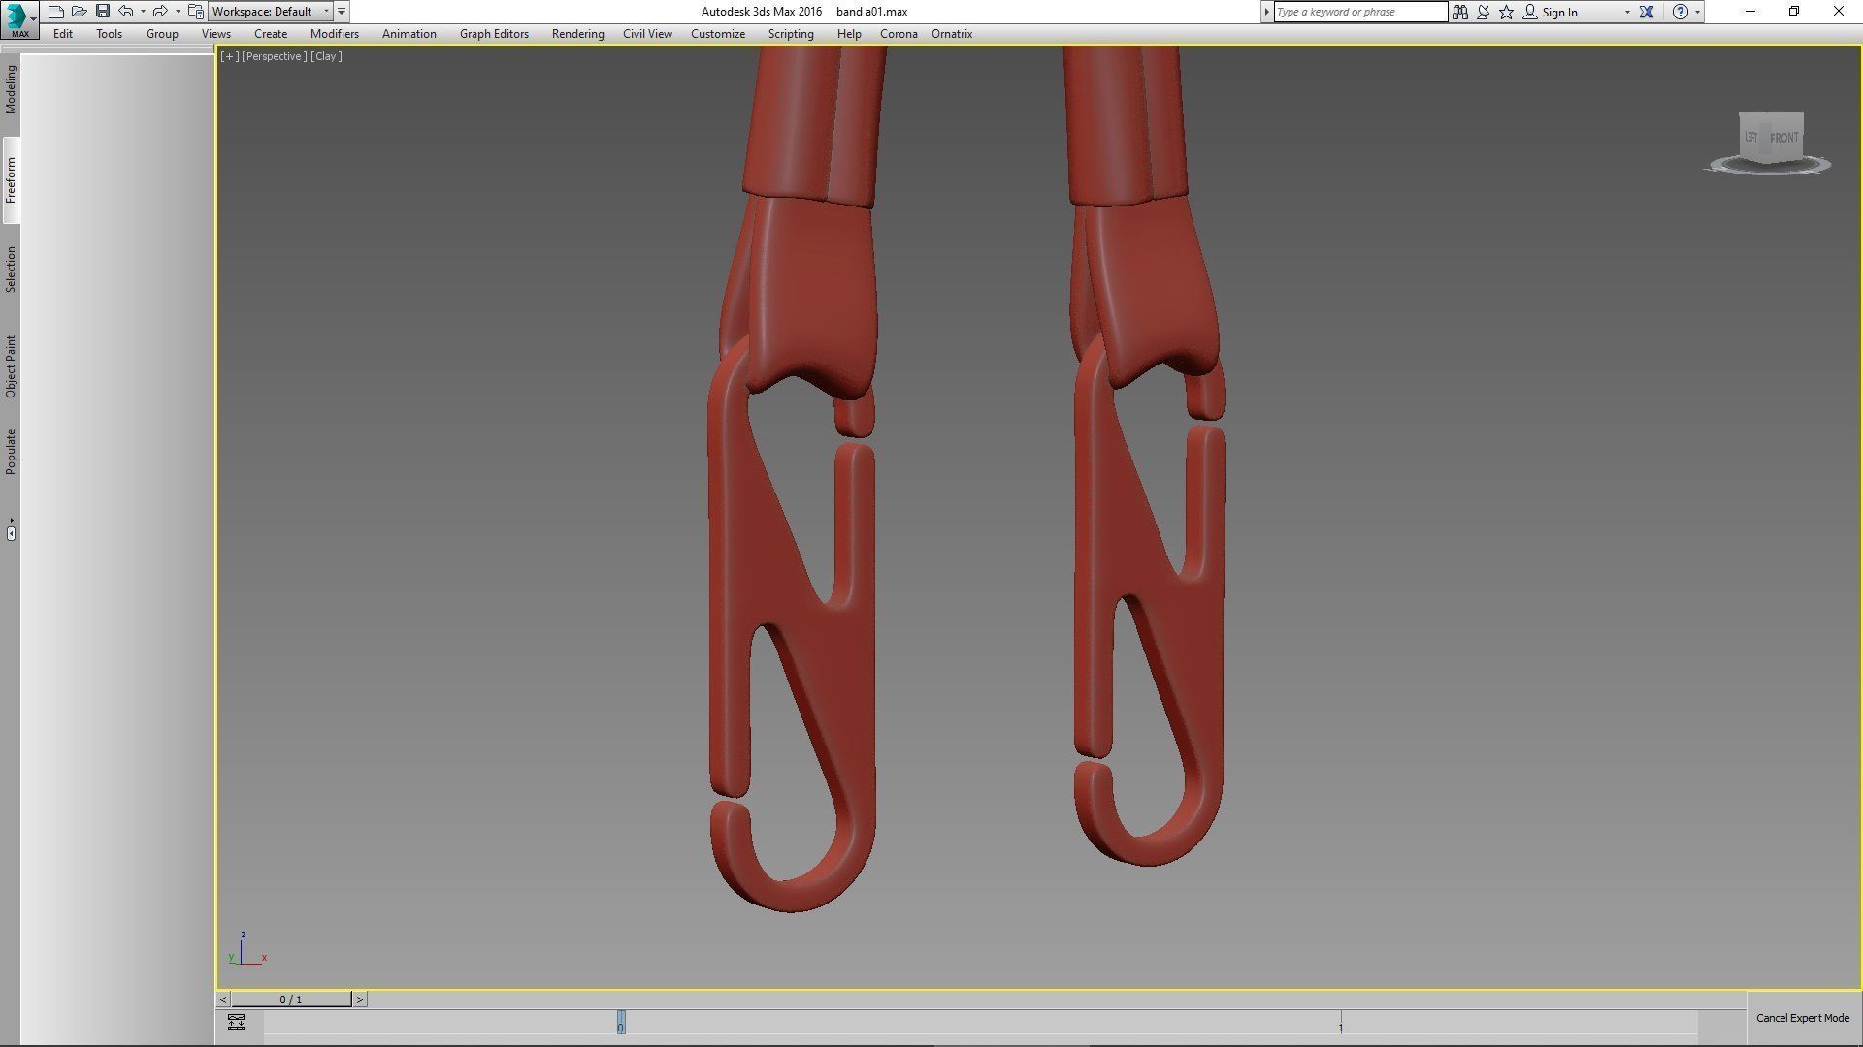Click Sign In to Autodesk account
The image size is (1863, 1047).
point(1551,12)
